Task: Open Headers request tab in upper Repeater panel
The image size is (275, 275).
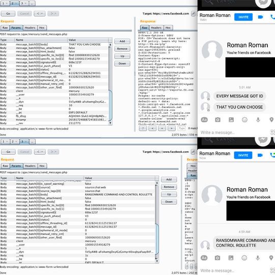Action: (x=30, y=28)
